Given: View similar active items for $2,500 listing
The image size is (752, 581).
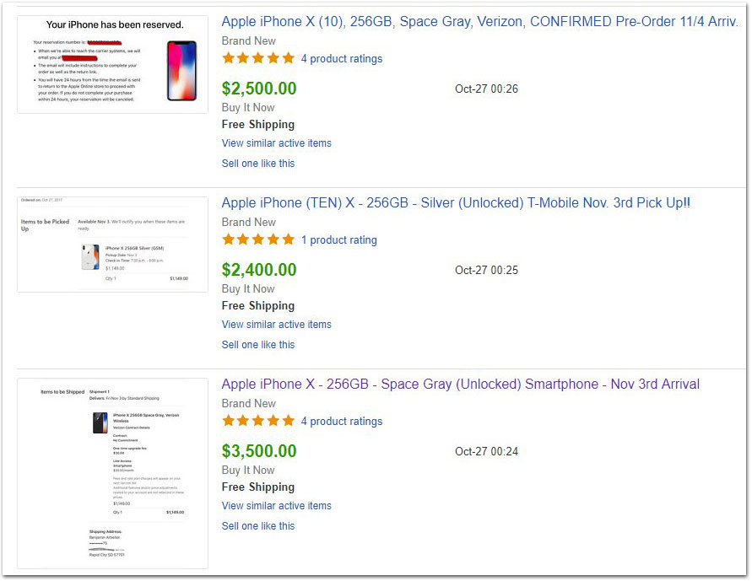Looking at the screenshot, I should coord(276,143).
